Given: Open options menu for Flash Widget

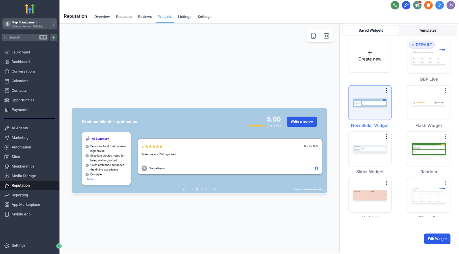Looking at the screenshot, I should pyautogui.click(x=445, y=91).
